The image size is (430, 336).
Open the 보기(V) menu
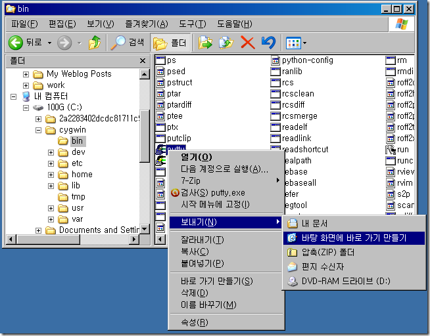[x=100, y=24]
